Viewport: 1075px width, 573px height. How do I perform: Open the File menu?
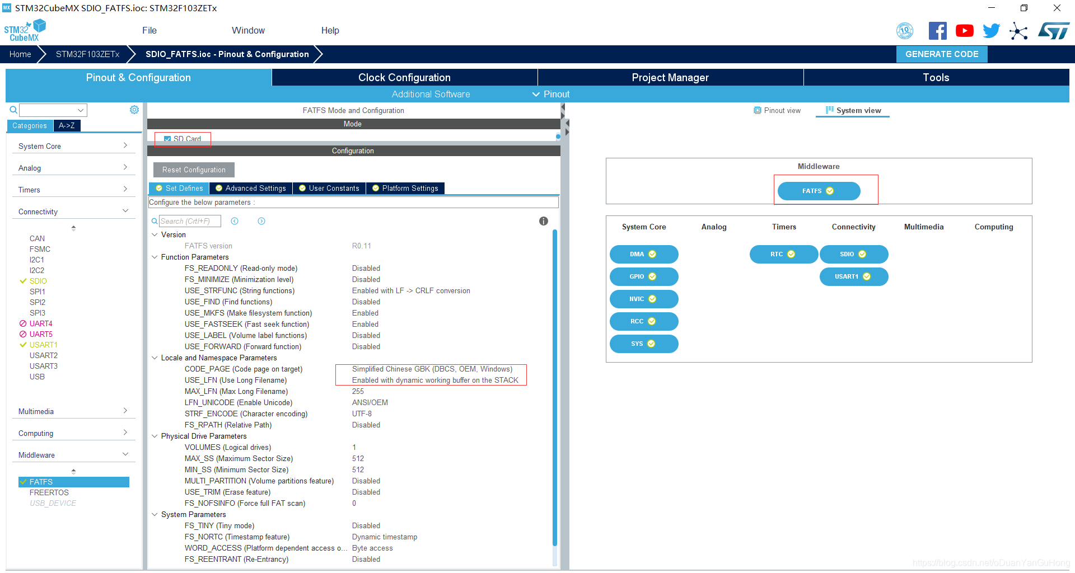[149, 30]
